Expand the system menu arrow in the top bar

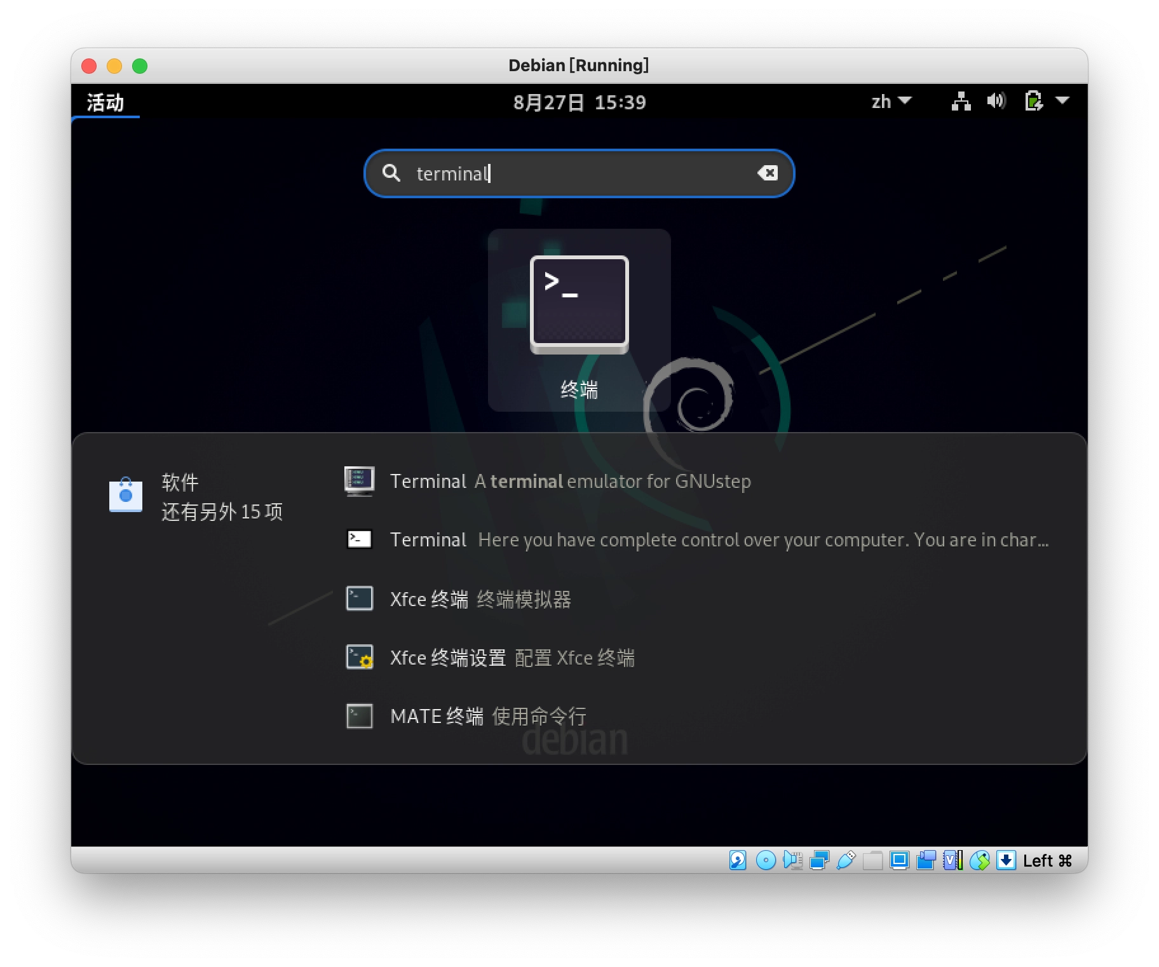[x=1062, y=100]
